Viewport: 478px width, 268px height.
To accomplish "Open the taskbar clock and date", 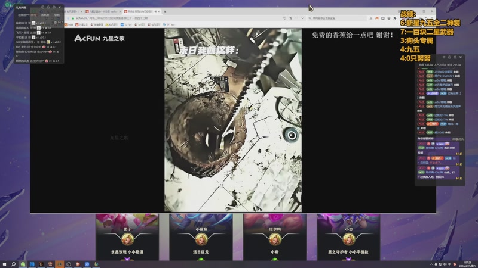I will pyautogui.click(x=468, y=264).
